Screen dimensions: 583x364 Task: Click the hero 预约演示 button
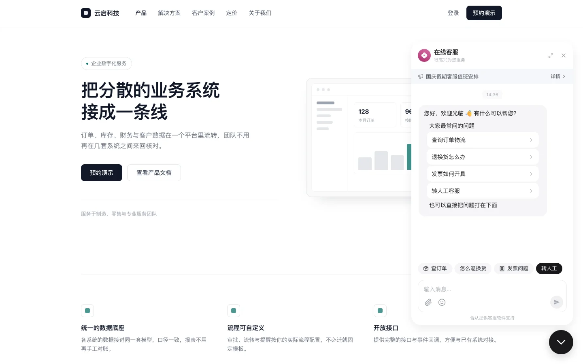(102, 173)
